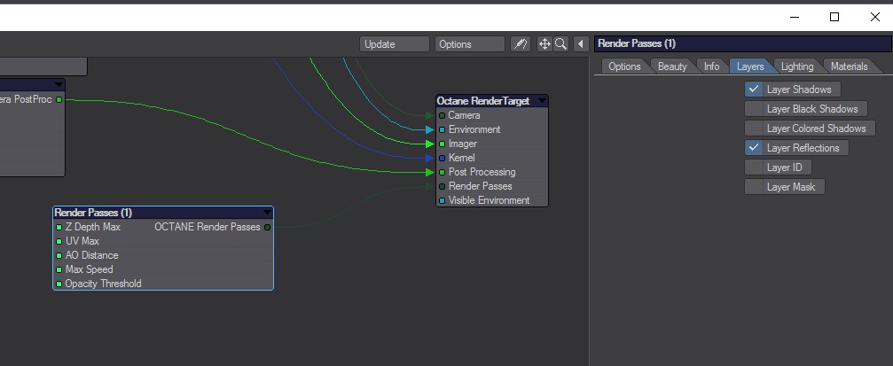Click the Opacity Threshold input connector
The width and height of the screenshot is (893, 366).
tap(59, 284)
